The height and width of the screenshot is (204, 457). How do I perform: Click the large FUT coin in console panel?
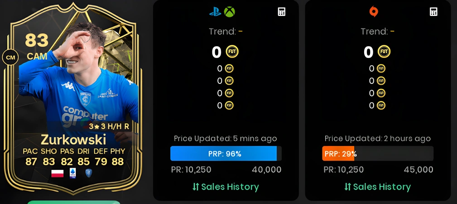click(232, 52)
